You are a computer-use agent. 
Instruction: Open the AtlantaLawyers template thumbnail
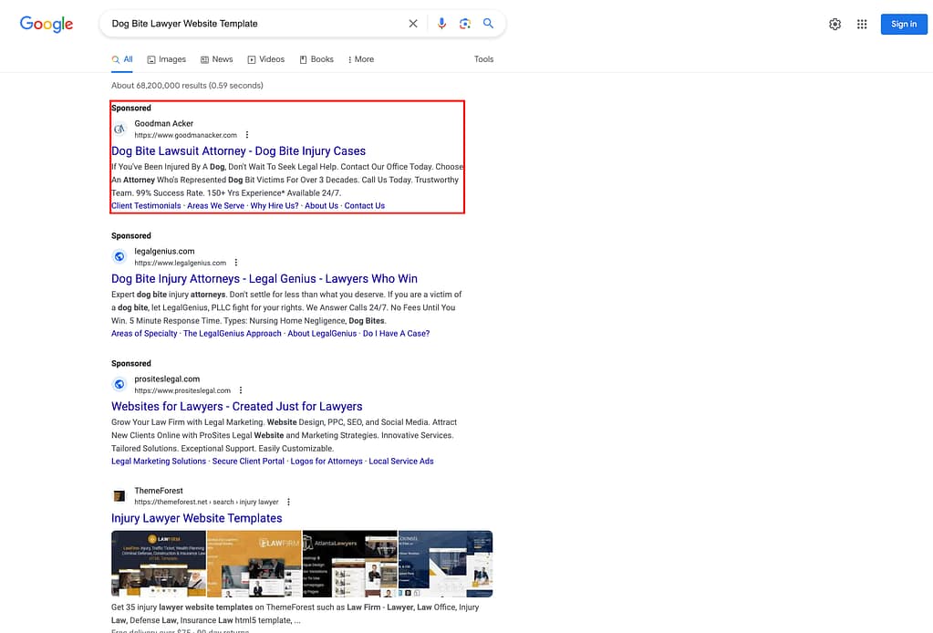(x=350, y=564)
